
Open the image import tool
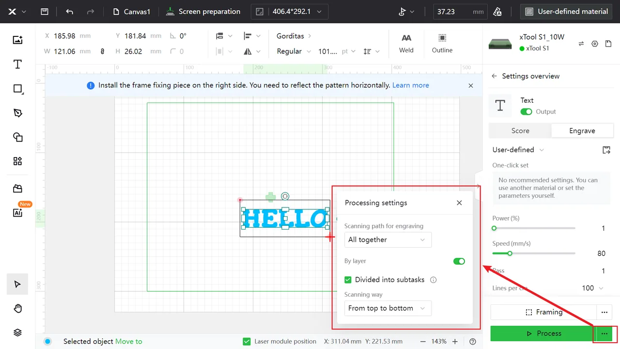tap(17, 40)
